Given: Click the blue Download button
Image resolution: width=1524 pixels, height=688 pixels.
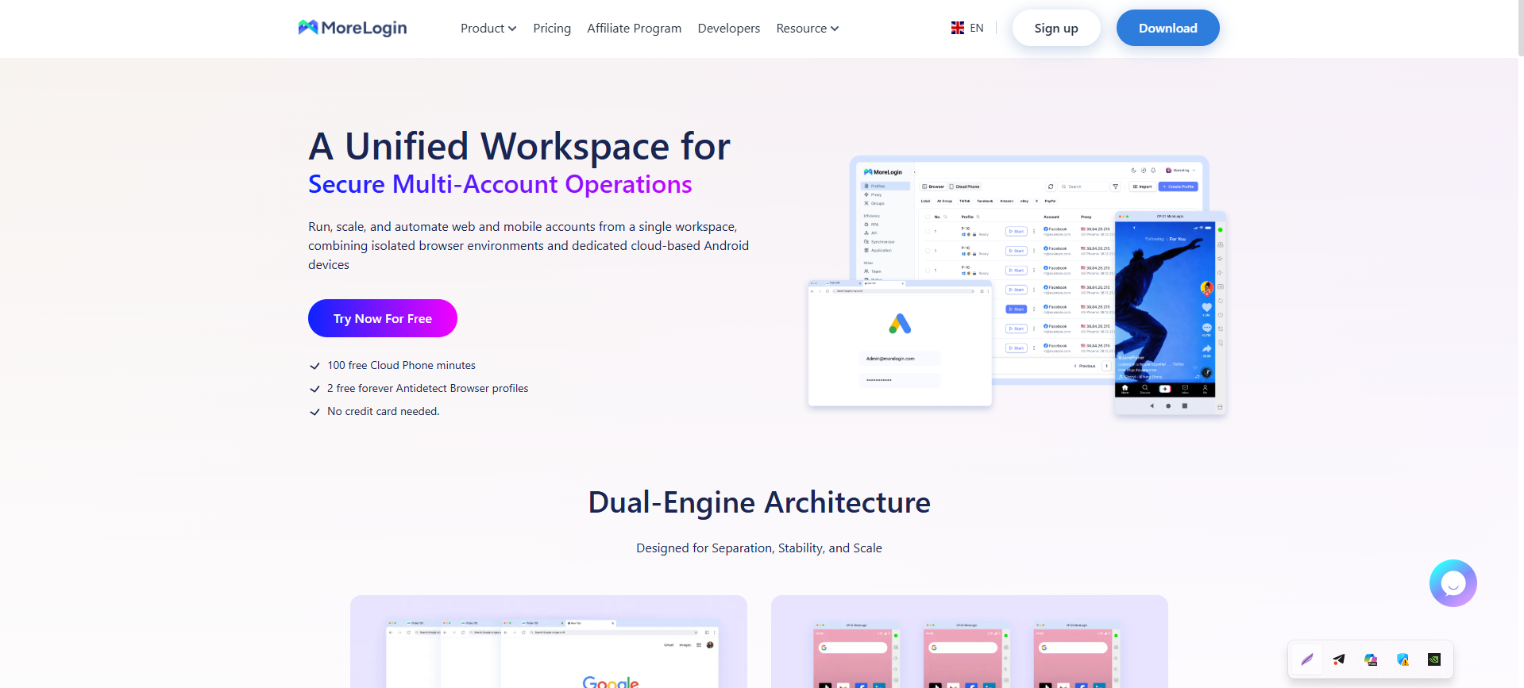Looking at the screenshot, I should click(1167, 28).
